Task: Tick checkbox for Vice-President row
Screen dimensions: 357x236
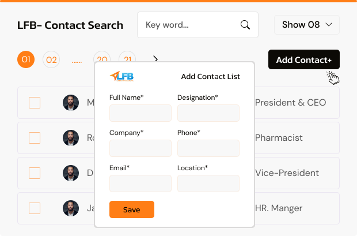Action: (x=35, y=173)
